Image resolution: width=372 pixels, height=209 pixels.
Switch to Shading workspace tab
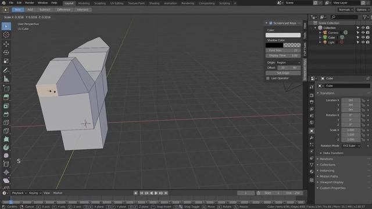[x=154, y=3]
